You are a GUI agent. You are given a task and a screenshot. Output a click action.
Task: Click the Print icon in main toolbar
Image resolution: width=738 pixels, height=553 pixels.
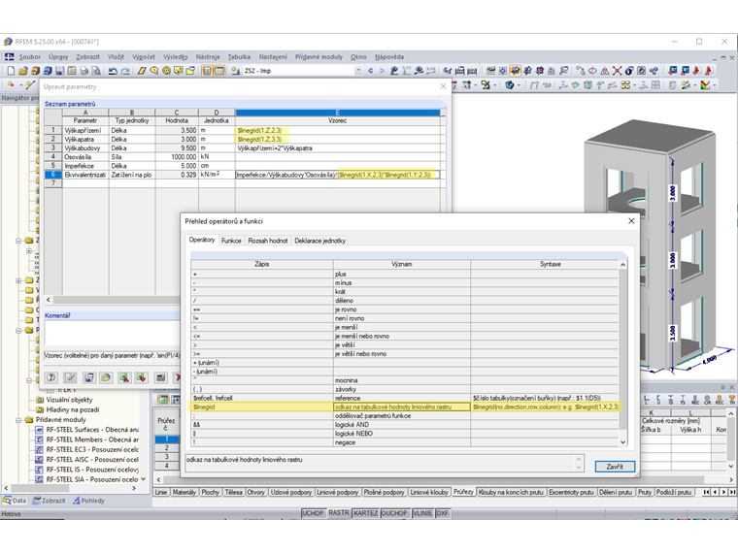pos(84,71)
